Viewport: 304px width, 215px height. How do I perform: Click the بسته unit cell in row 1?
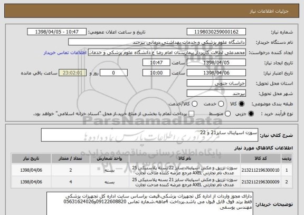110,170
